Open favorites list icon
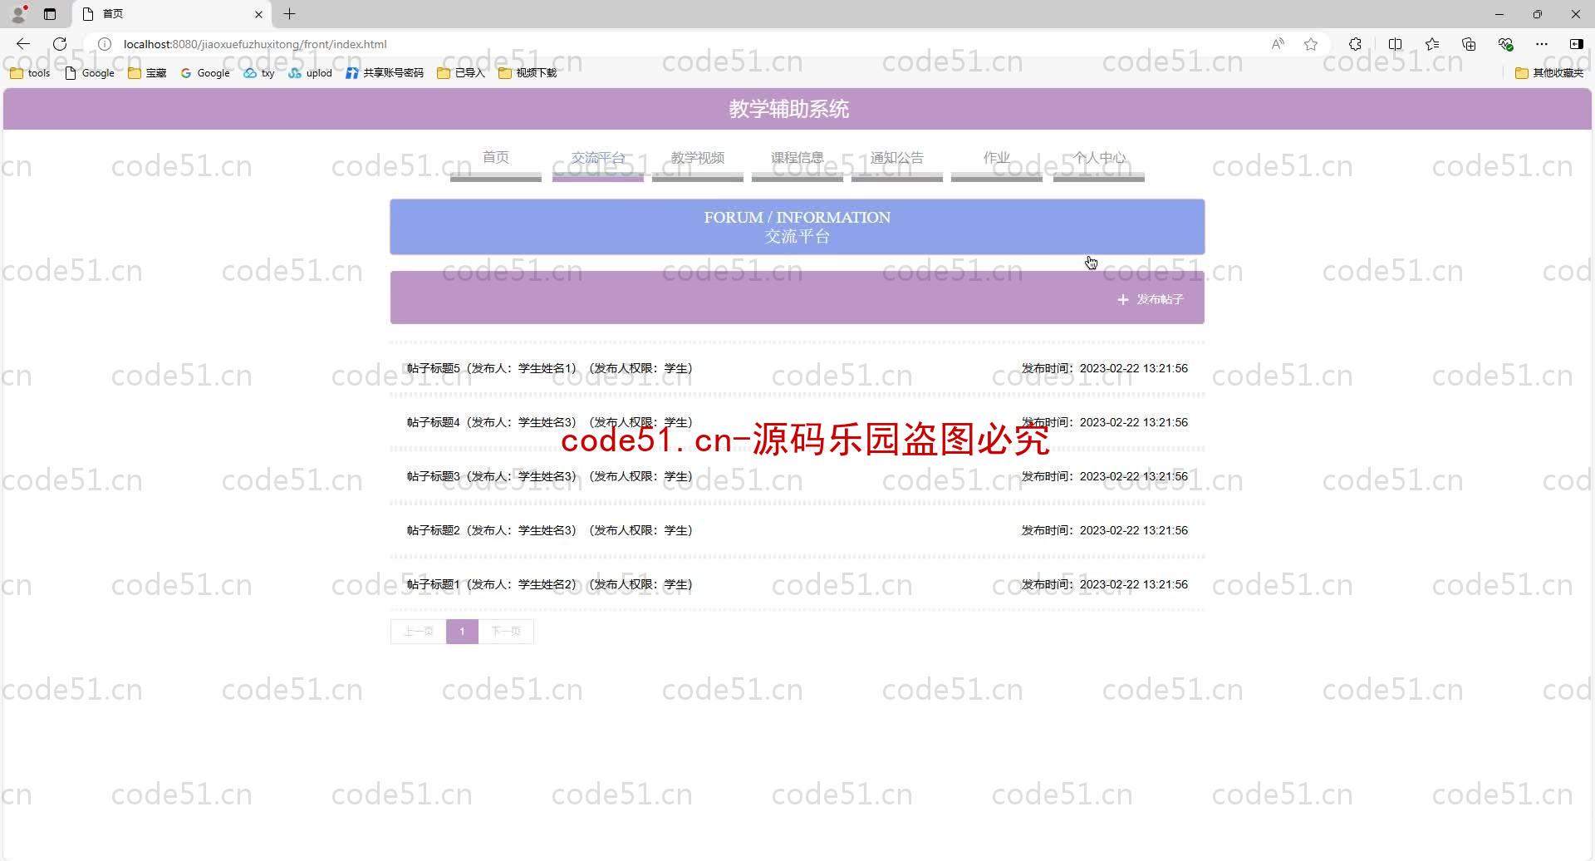Viewport: 1595px width, 861px height. point(1432,44)
